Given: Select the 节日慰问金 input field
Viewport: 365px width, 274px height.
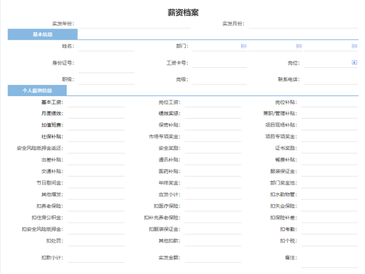Looking at the screenshot, I should coord(96,184).
